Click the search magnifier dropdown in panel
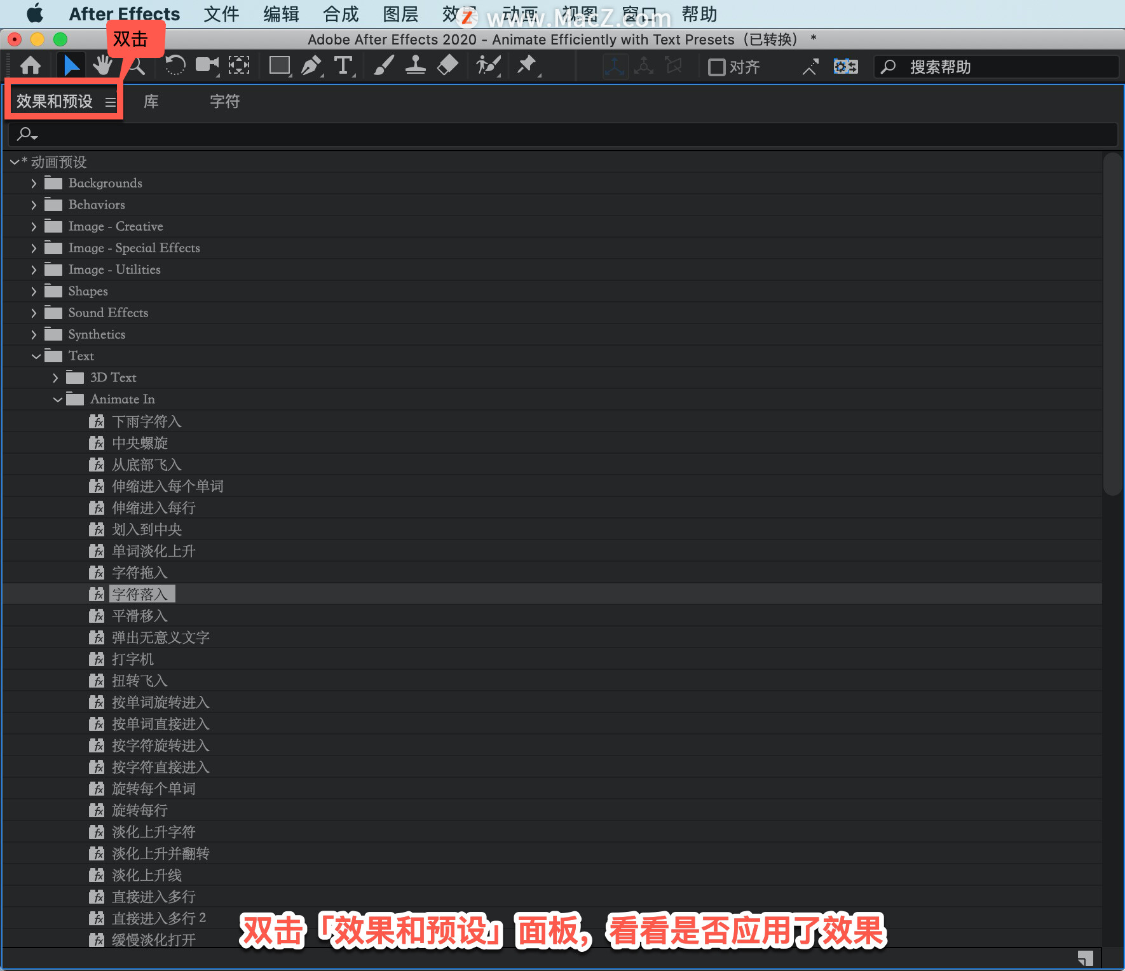 coord(27,134)
